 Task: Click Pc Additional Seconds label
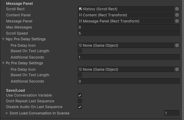27,81
